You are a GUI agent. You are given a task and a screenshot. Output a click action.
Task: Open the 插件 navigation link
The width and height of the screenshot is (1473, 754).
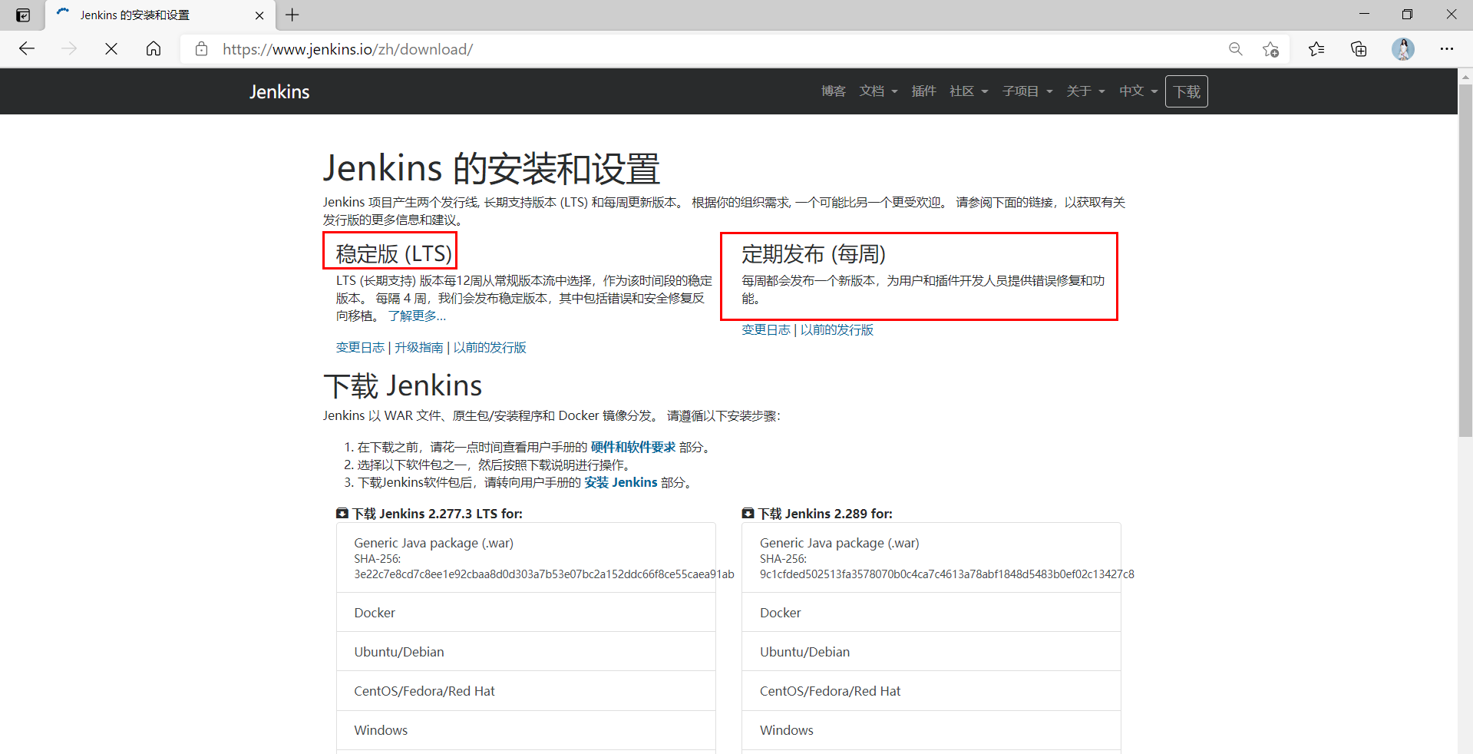923,91
